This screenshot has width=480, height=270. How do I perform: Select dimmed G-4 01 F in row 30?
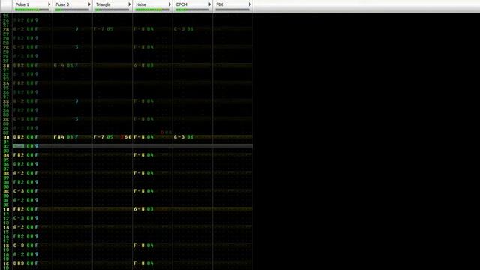click(66, 65)
